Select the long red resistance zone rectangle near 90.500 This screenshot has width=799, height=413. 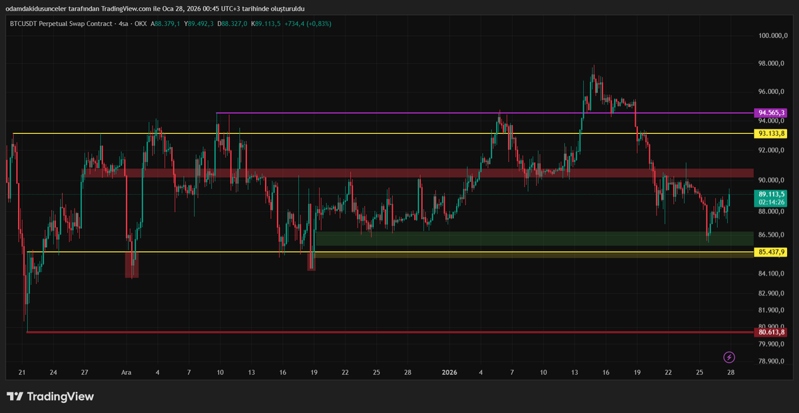418,173
